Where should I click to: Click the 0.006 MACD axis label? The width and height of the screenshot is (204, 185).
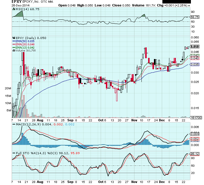pyautogui.click(x=195, y=127)
